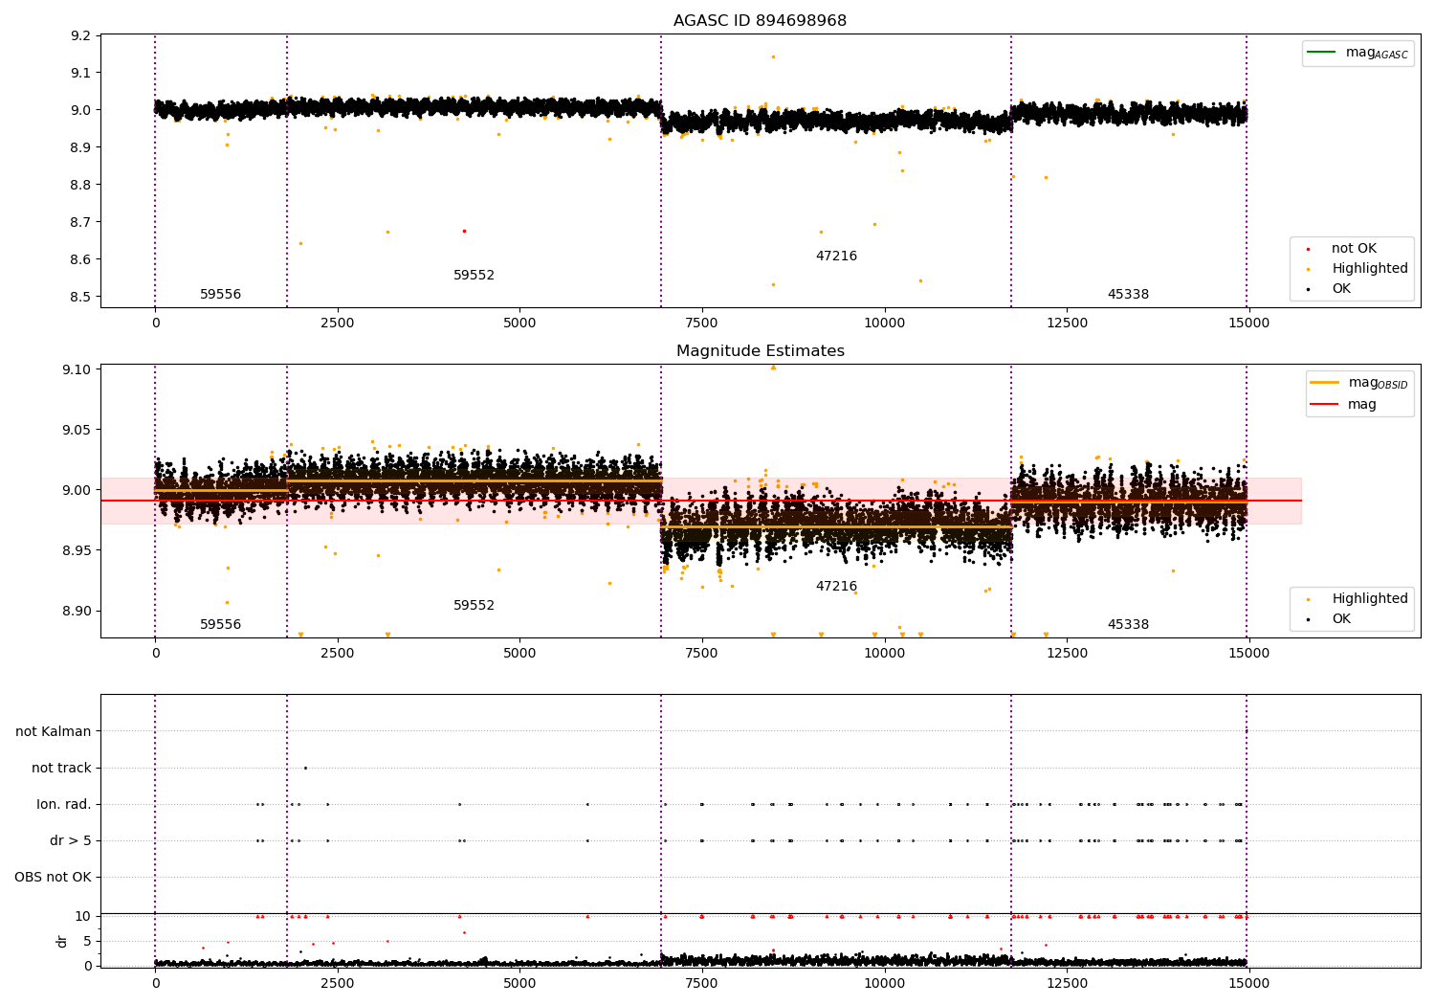Image resolution: width=1435 pixels, height=1005 pixels.
Task: Click "Highlighted" legend entry in Magnitude Estimates plot
Action: click(1370, 599)
